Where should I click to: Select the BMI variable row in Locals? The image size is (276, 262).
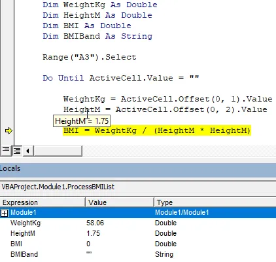[138, 244]
